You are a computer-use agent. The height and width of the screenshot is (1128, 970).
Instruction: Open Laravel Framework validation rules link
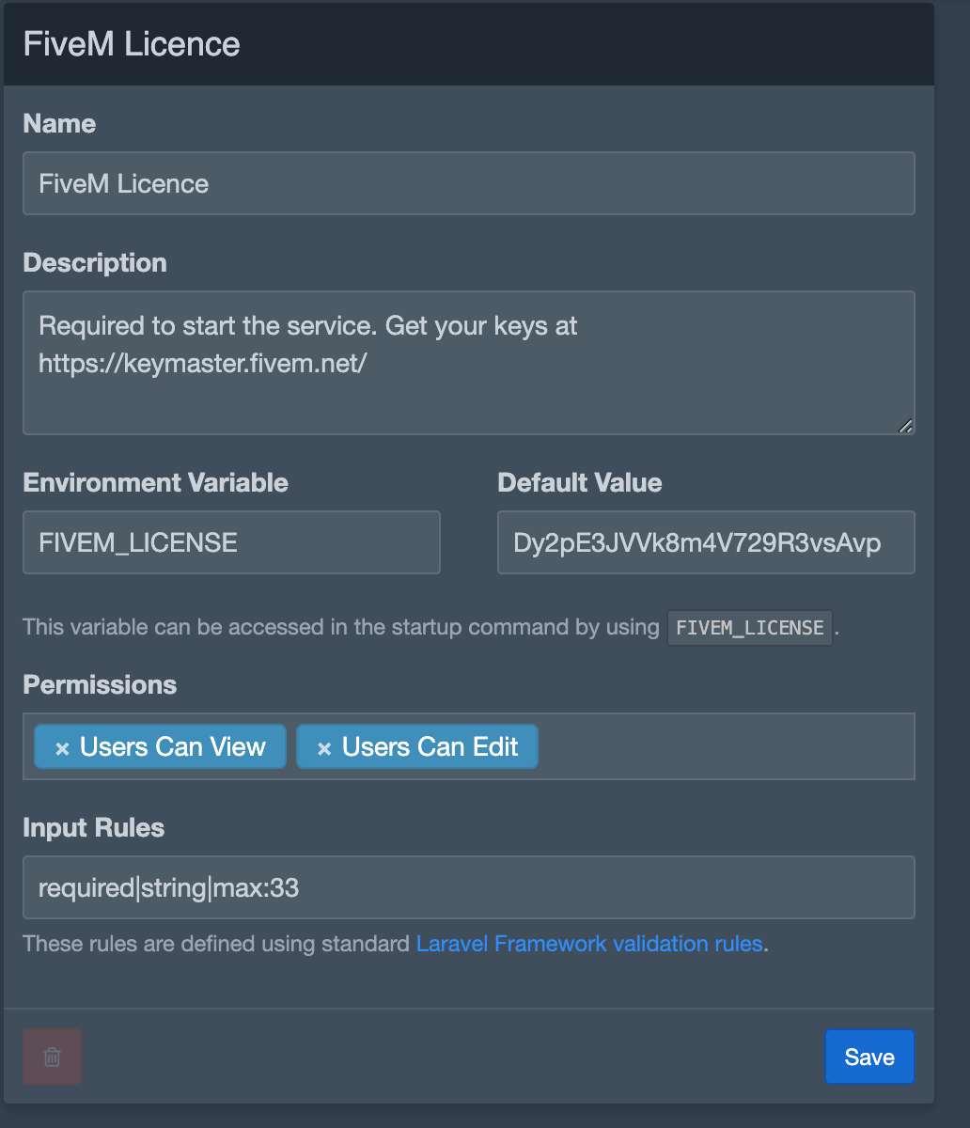point(589,944)
